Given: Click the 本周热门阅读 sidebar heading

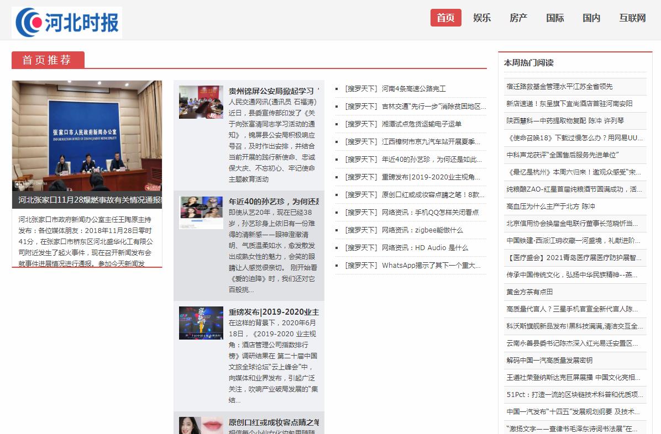Looking at the screenshot, I should point(528,63).
